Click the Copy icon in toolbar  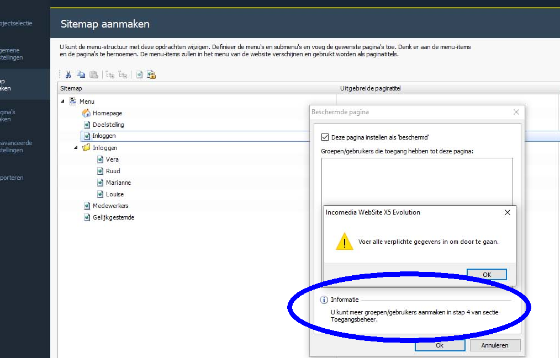[81, 75]
